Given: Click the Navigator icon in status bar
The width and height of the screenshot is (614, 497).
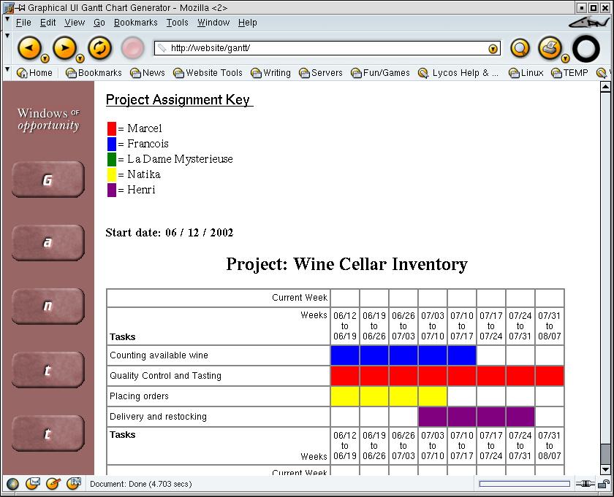Looking at the screenshot, I should [12, 483].
